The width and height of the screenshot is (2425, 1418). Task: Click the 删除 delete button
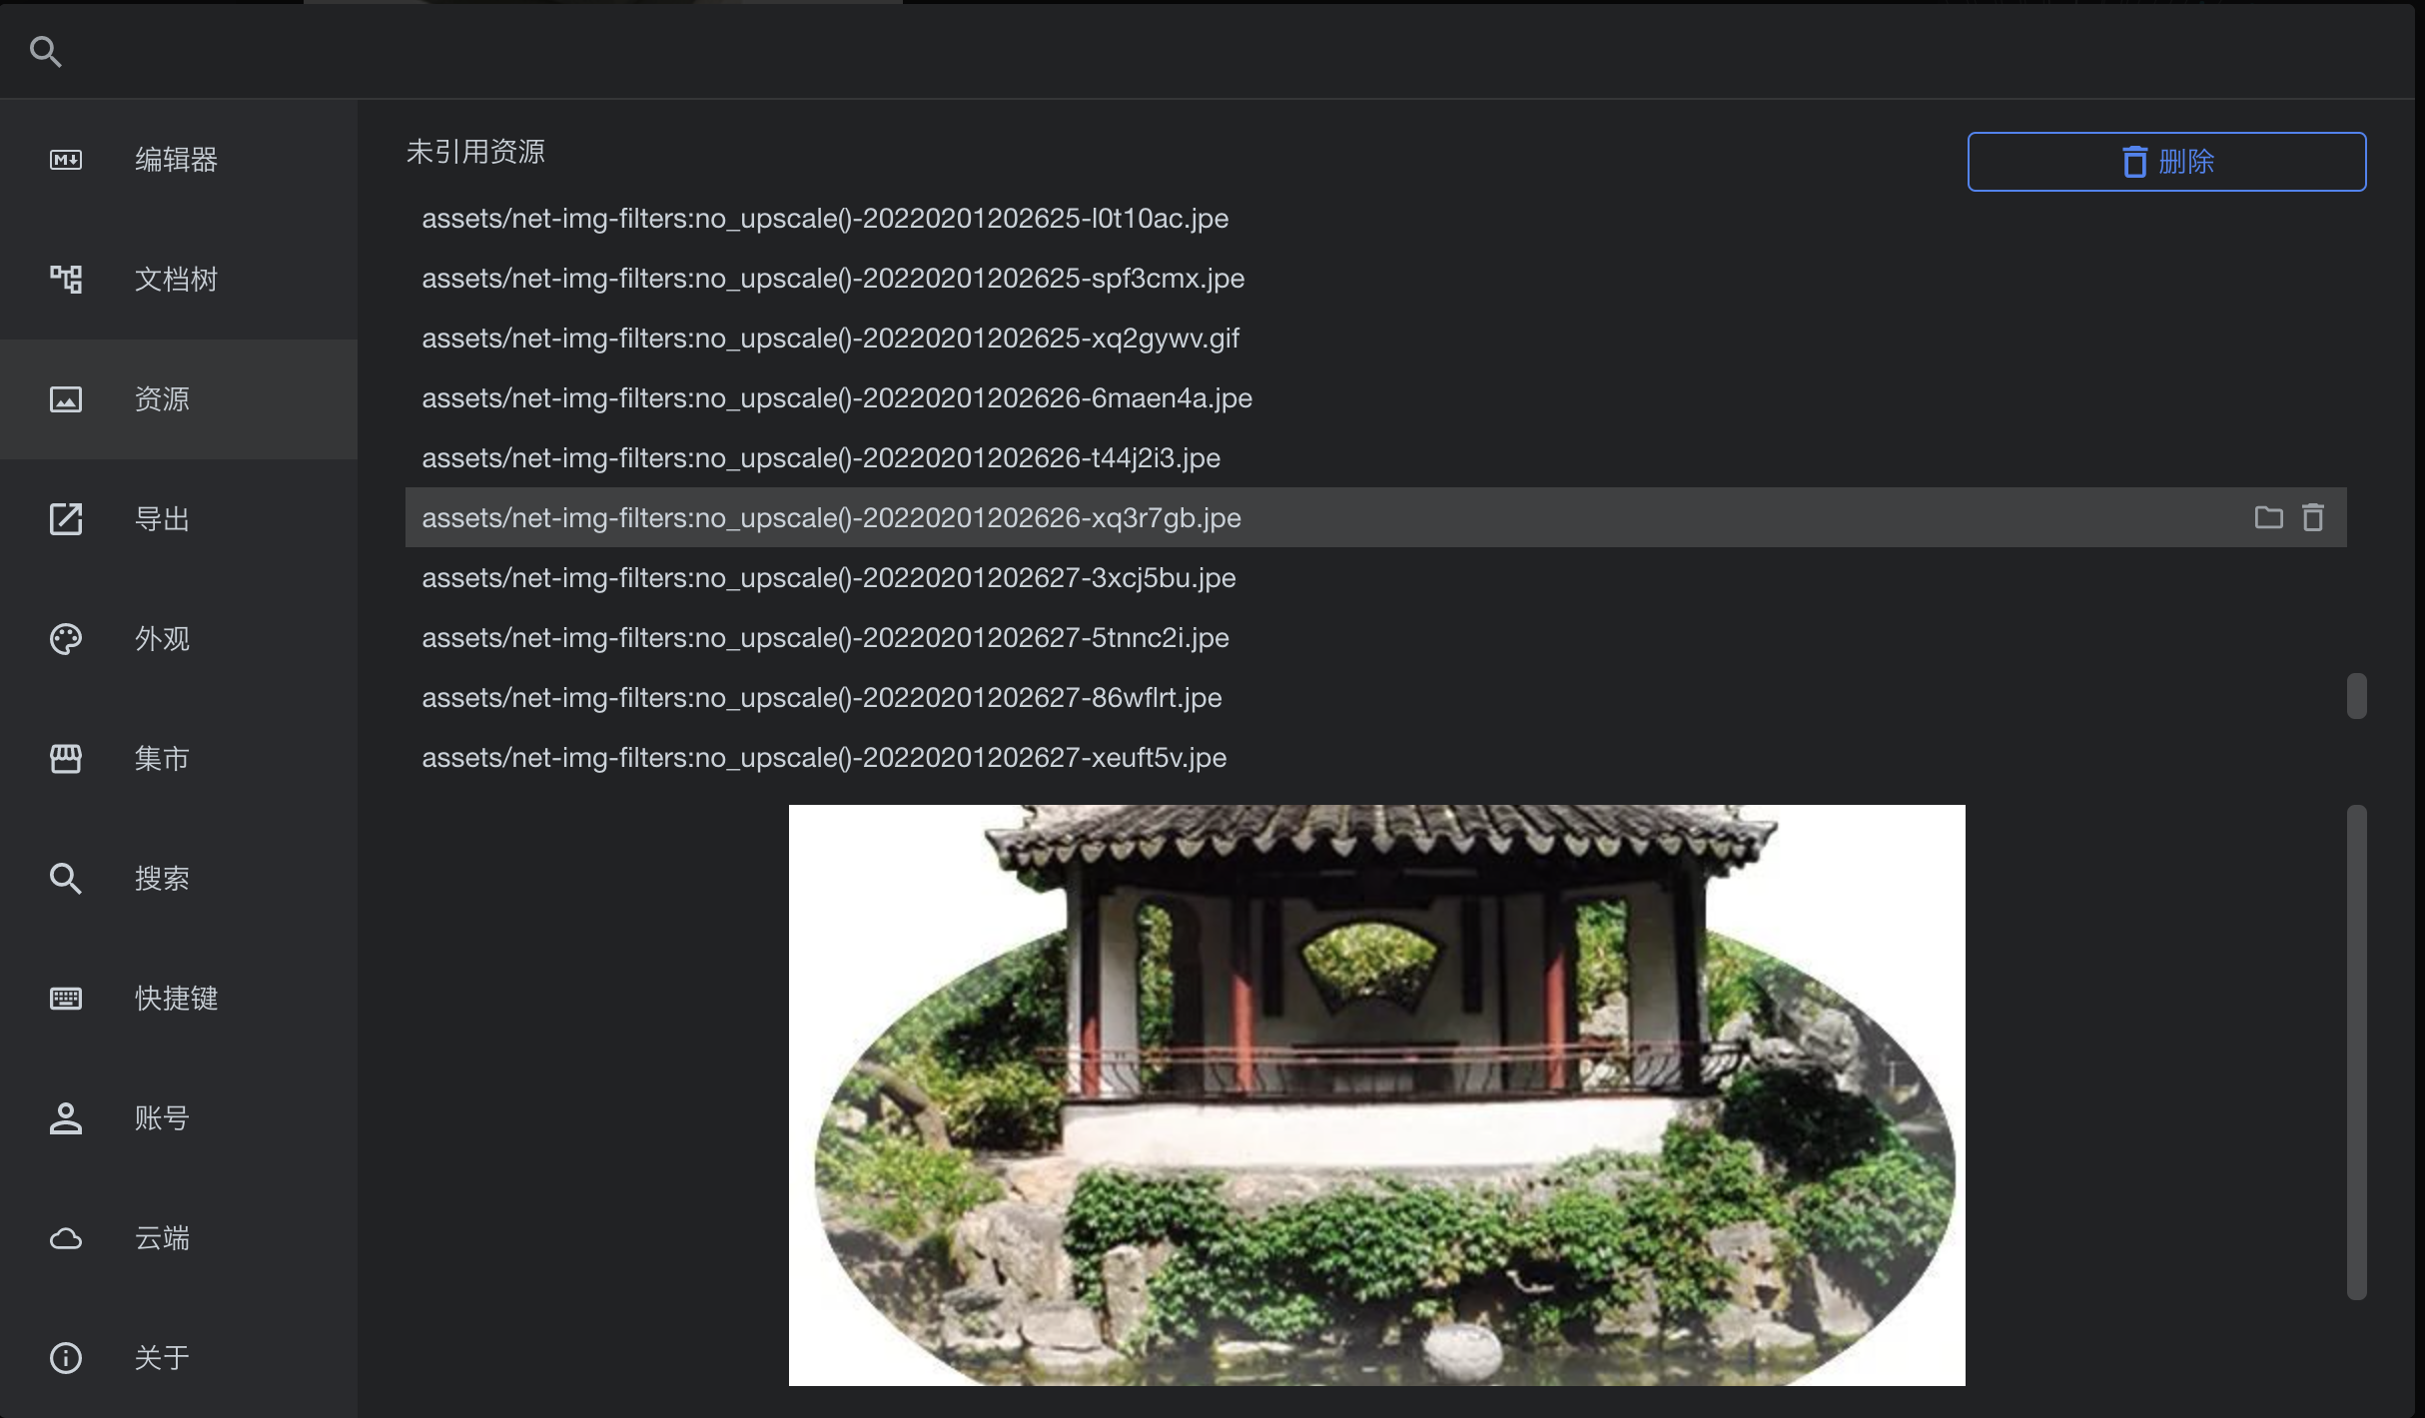2165,161
